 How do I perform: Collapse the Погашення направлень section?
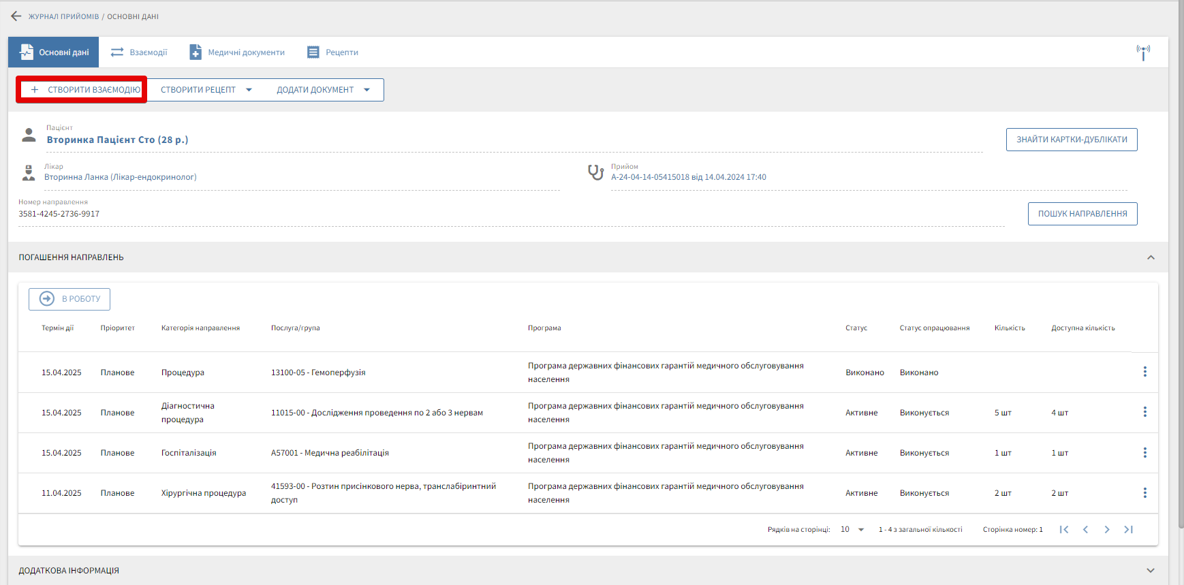point(1151,257)
